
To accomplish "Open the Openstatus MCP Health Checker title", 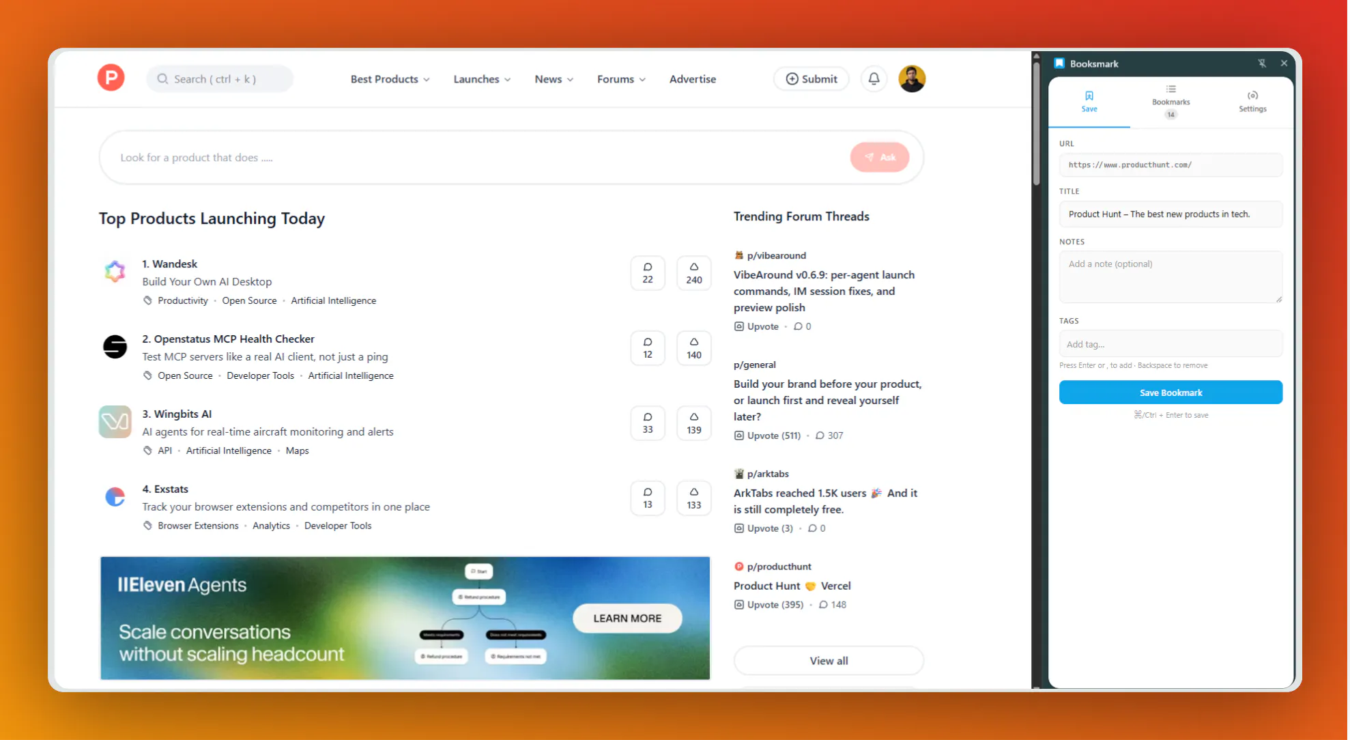I will (x=228, y=339).
